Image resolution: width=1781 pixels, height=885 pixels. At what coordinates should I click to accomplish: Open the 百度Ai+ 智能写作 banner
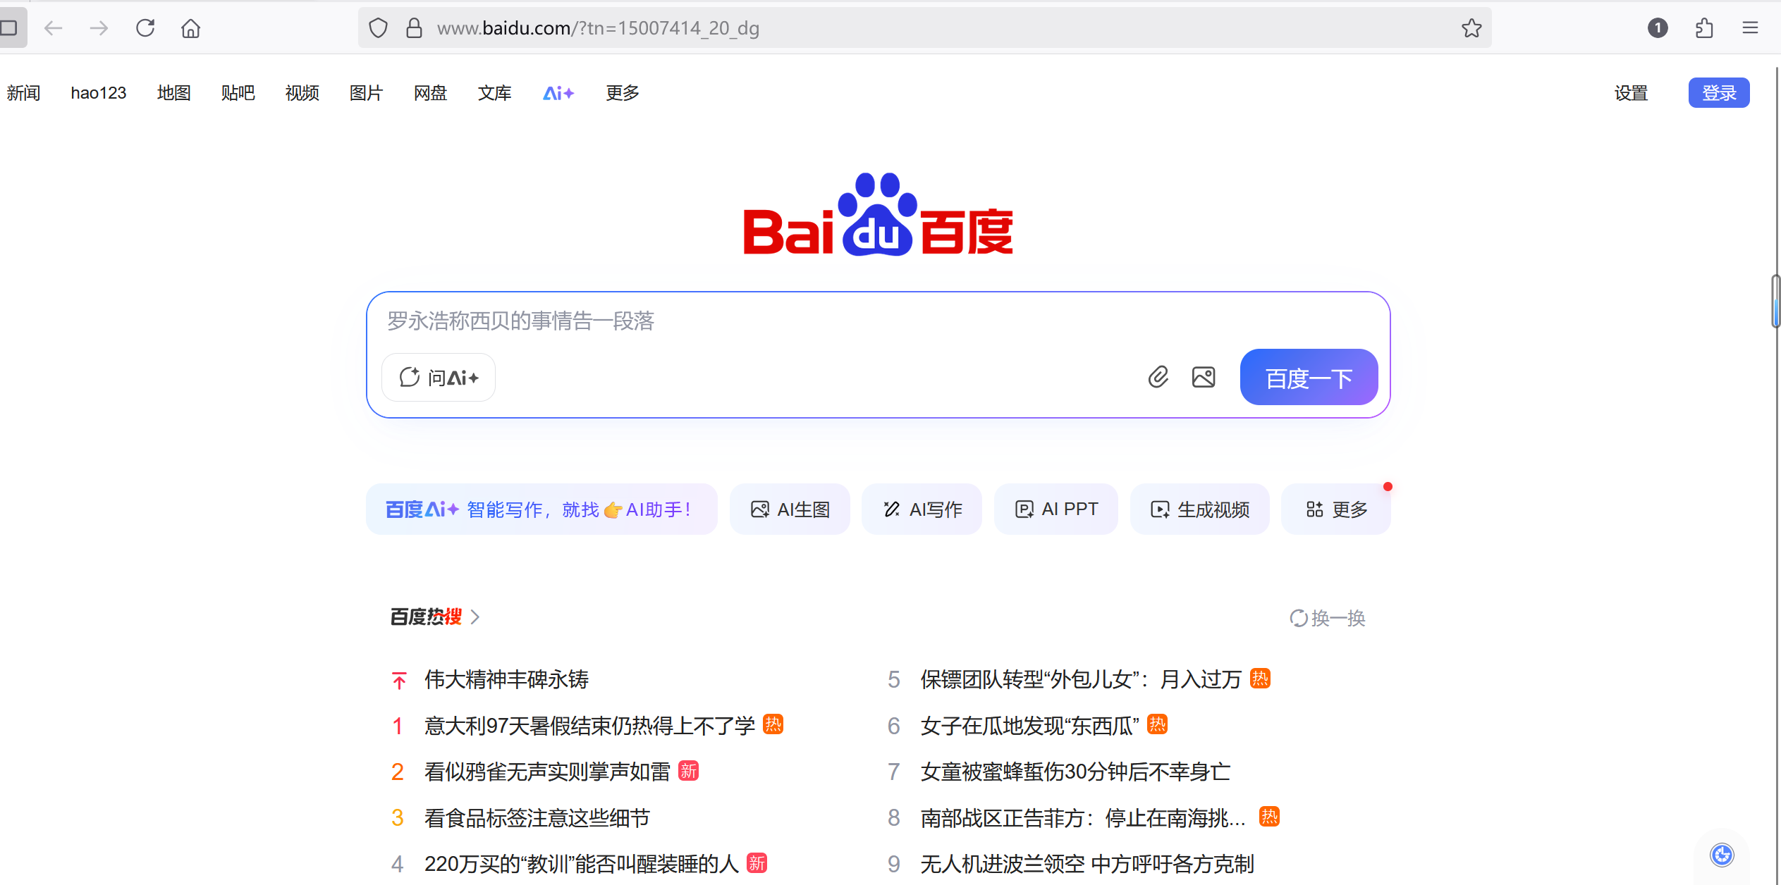point(541,509)
